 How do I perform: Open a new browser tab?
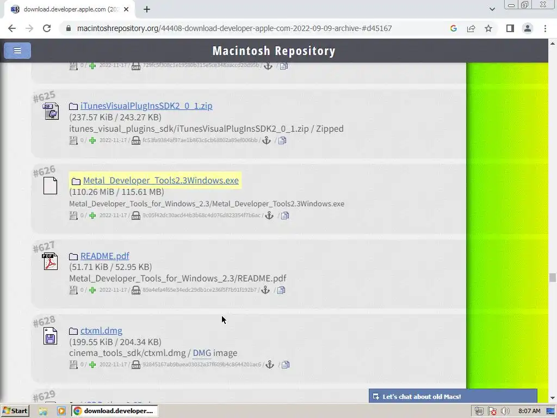[x=147, y=9]
